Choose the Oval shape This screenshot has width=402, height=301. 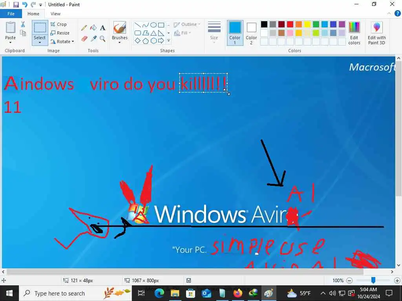click(153, 25)
